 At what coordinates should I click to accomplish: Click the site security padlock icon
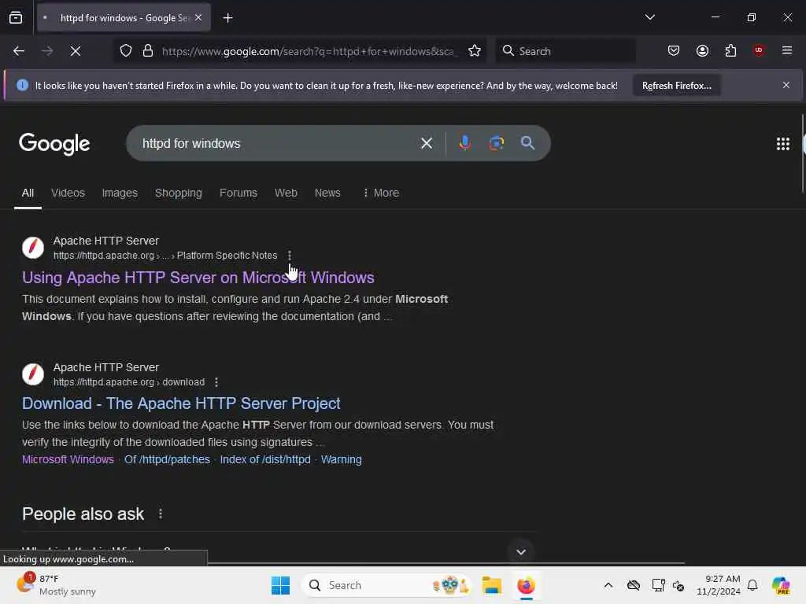point(148,51)
